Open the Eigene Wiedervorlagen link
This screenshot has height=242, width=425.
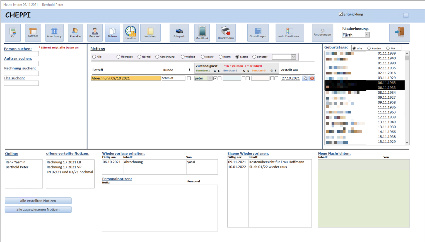click(248, 154)
